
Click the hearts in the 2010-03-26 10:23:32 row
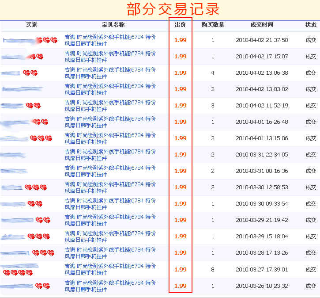[43, 286]
